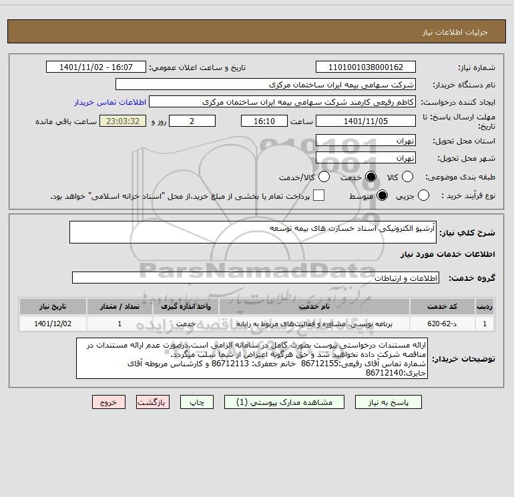Select the کالا/خدمت radio button
The width and height of the screenshot is (514, 497).
coord(324,177)
